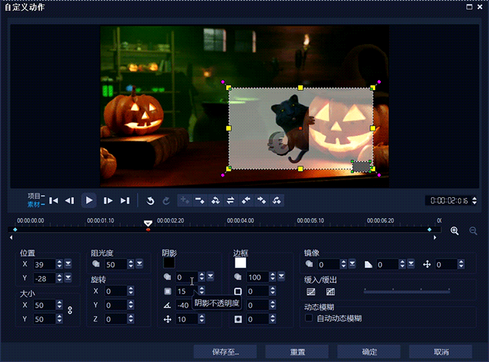Click the 重置 button
489x362 pixels.
point(297,352)
